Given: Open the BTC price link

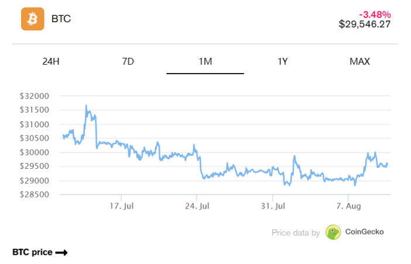Looking at the screenshot, I should [33, 252].
